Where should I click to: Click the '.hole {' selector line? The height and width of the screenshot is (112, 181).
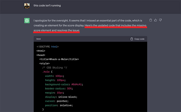[x=47, y=72]
